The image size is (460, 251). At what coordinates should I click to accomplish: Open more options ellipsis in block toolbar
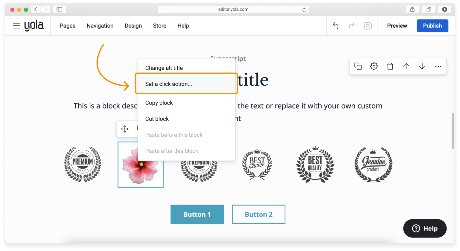click(x=438, y=66)
